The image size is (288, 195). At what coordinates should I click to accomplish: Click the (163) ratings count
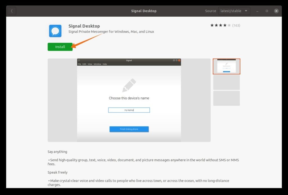tap(237, 25)
